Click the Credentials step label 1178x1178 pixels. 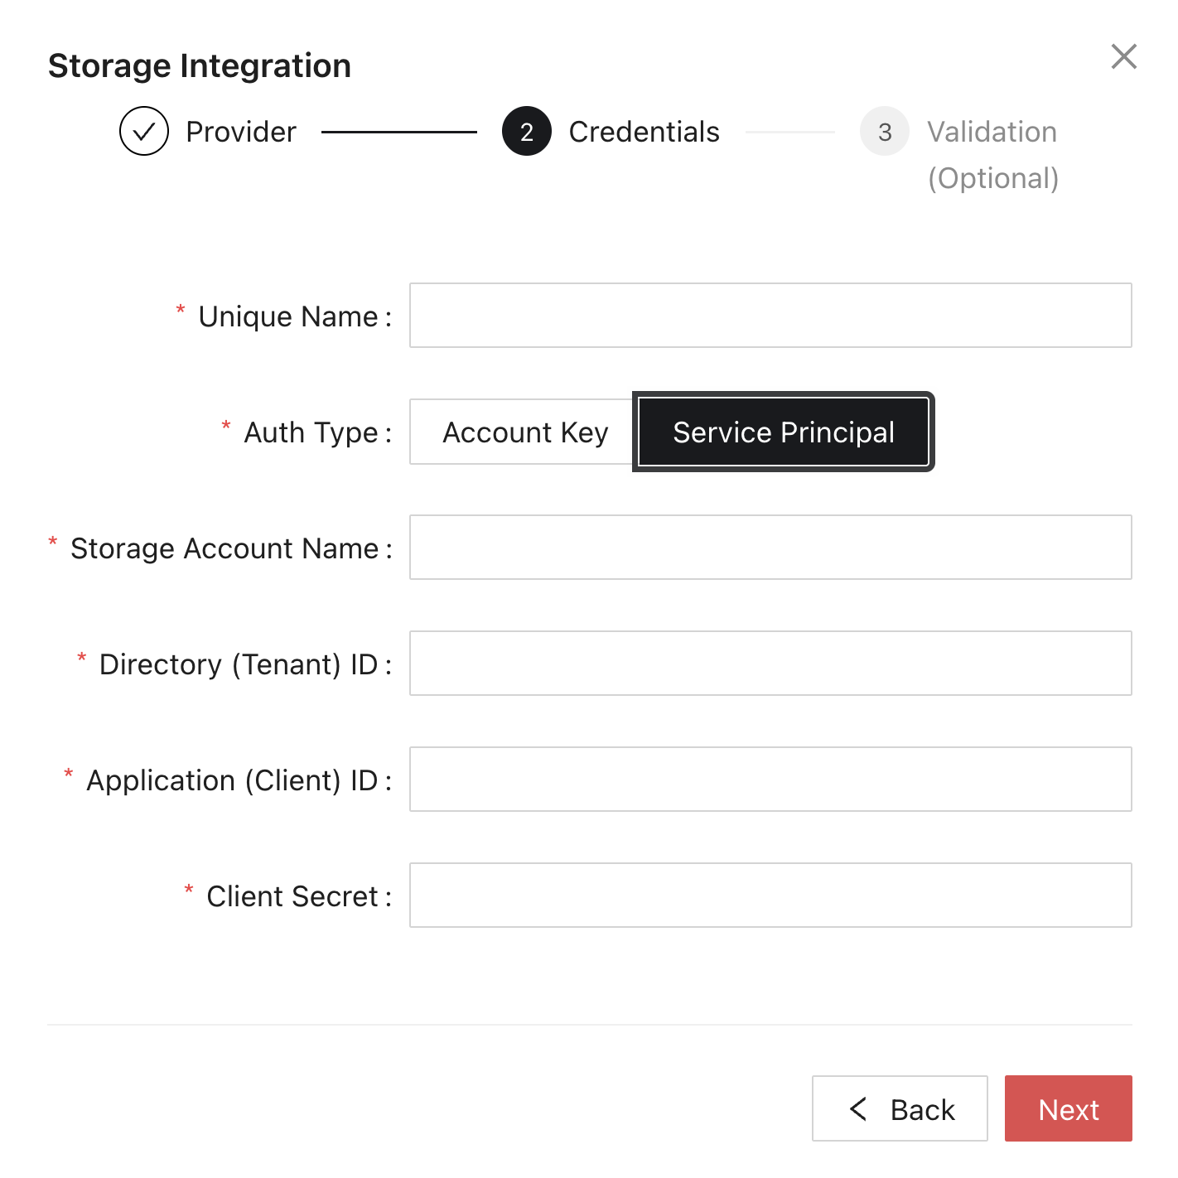(x=645, y=132)
